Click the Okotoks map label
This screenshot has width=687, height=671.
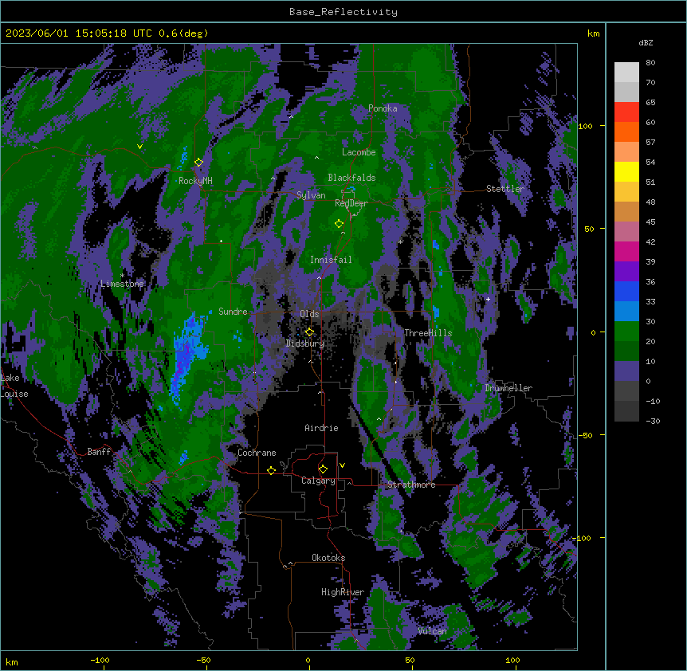(x=328, y=558)
